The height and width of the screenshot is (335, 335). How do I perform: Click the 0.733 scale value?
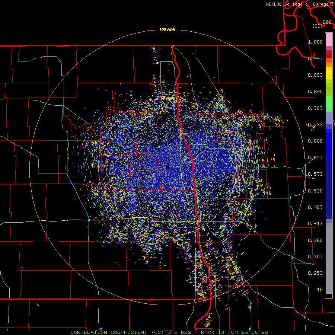(315, 125)
